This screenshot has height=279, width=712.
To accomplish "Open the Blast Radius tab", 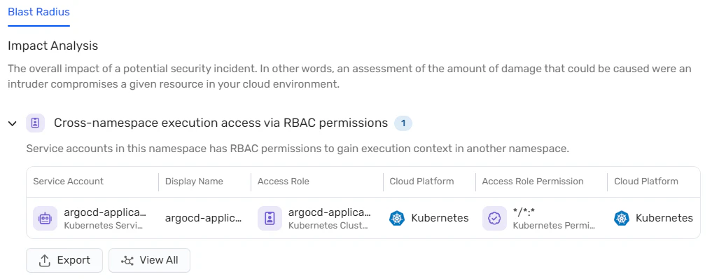I will [x=39, y=12].
